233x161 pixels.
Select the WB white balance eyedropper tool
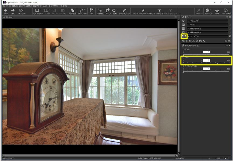click(x=91, y=11)
